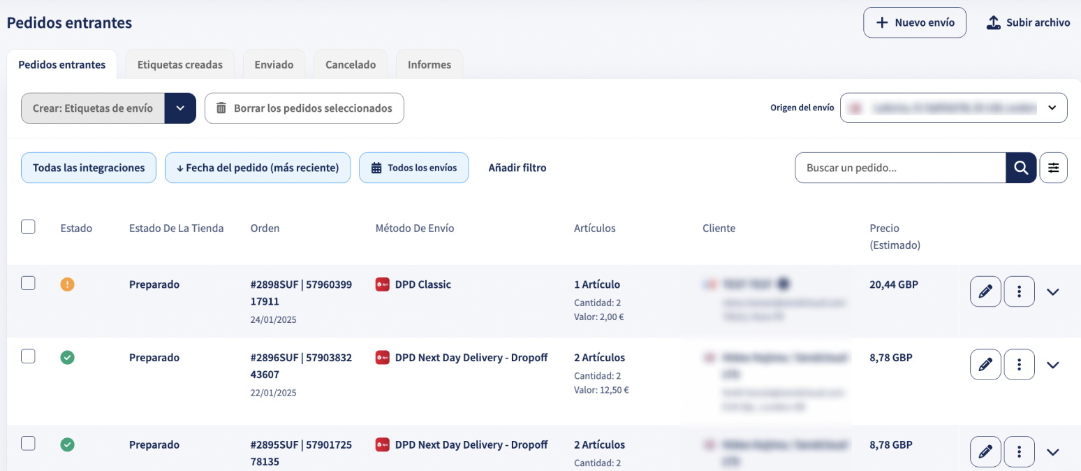Change the Fecha del pedido sort filter
The width and height of the screenshot is (1081, 471).
click(x=258, y=168)
